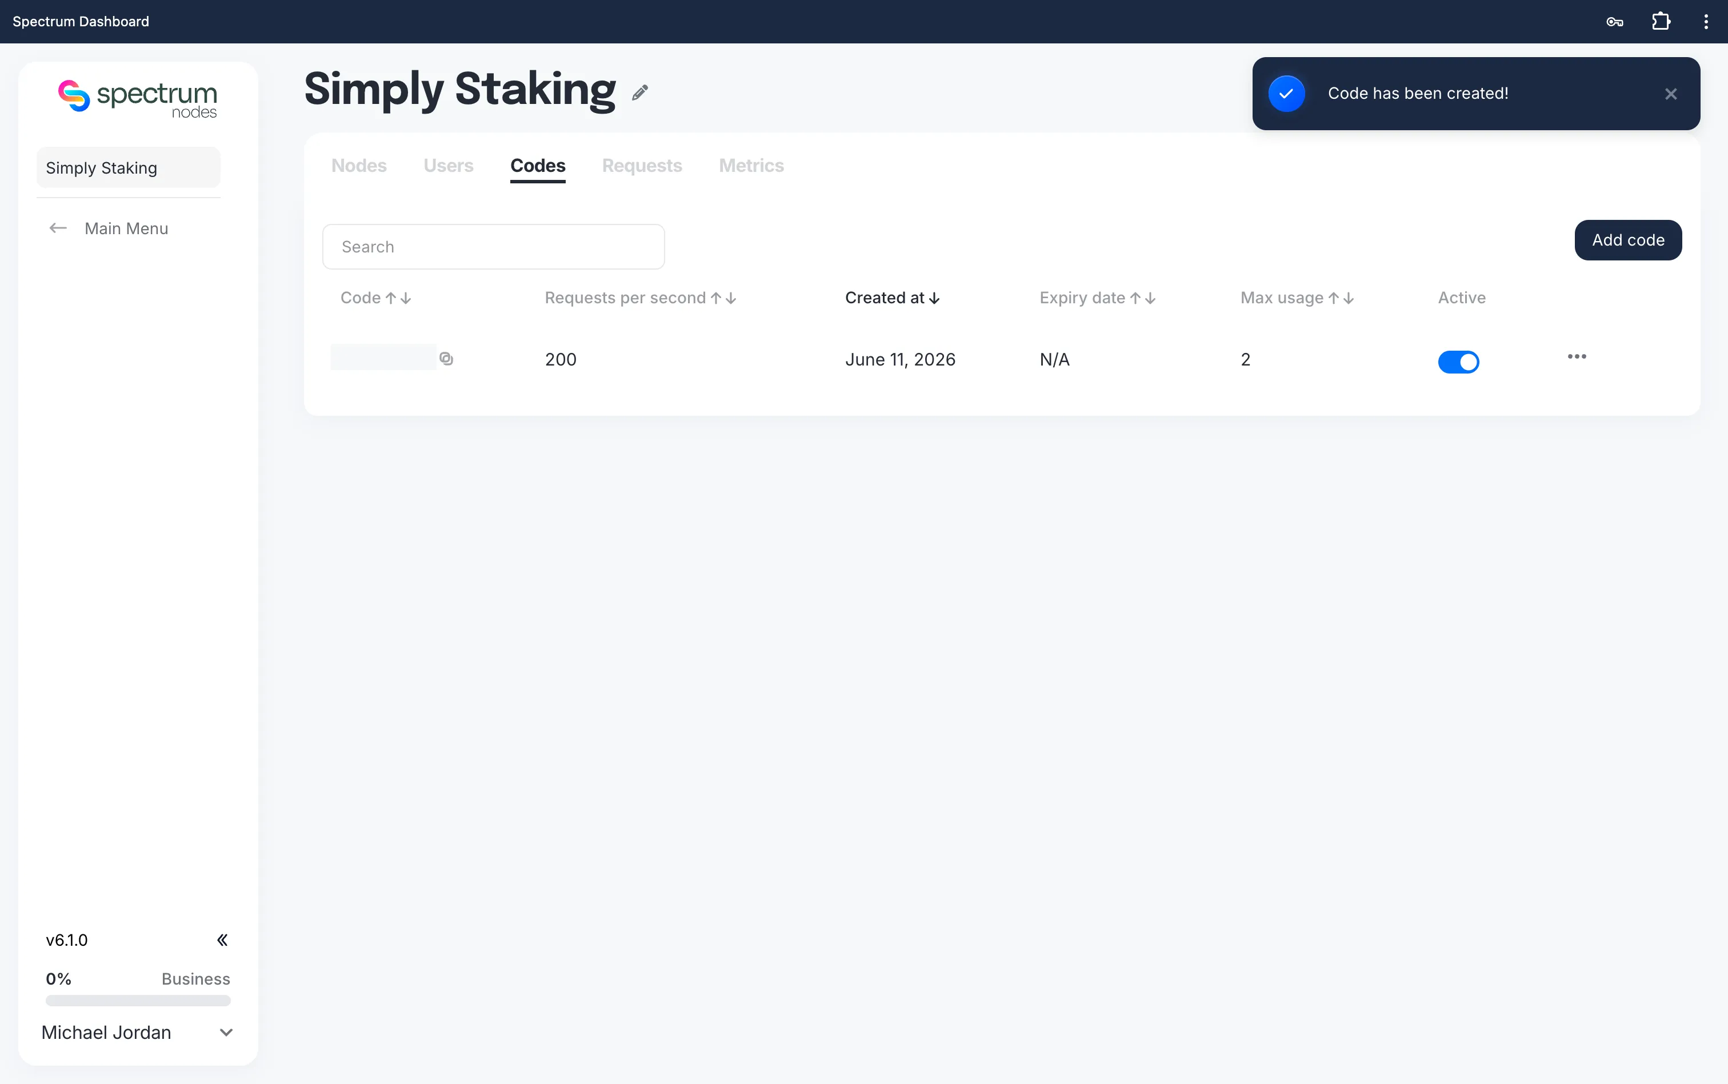Dismiss the Code has been created notification
The image size is (1728, 1084).
click(1671, 94)
